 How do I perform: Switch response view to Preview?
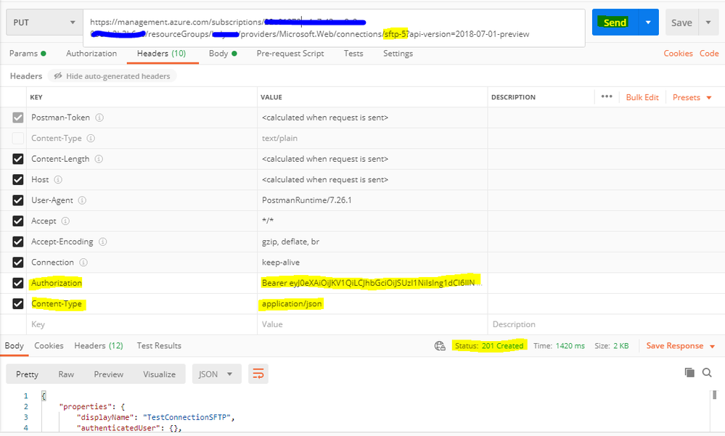[109, 374]
